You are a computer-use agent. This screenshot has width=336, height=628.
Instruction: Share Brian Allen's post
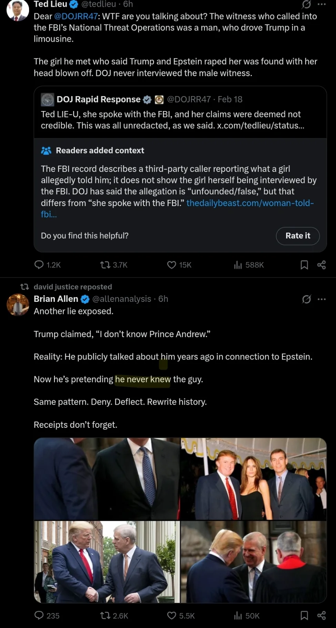click(x=321, y=615)
